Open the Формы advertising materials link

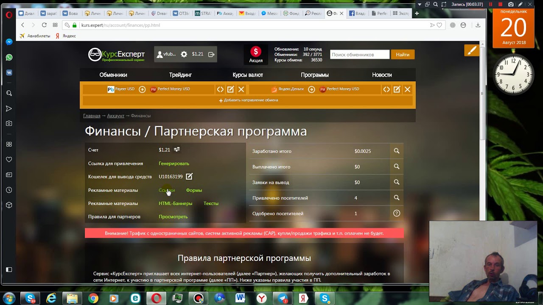[194, 190]
